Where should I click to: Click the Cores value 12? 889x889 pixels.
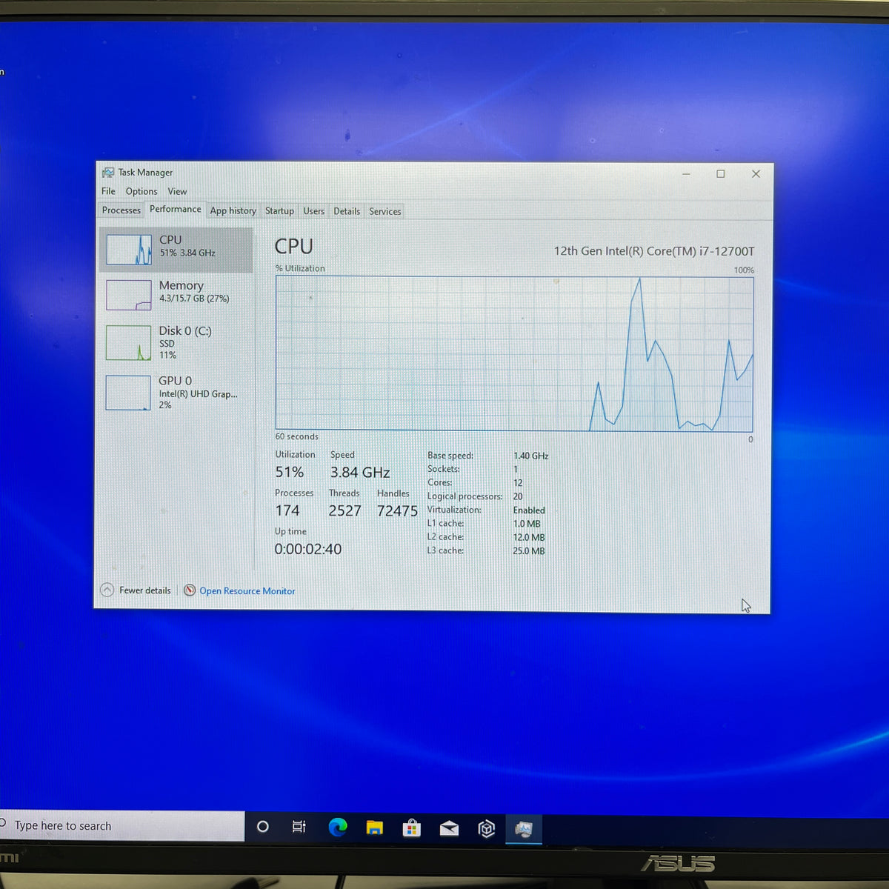(x=518, y=483)
